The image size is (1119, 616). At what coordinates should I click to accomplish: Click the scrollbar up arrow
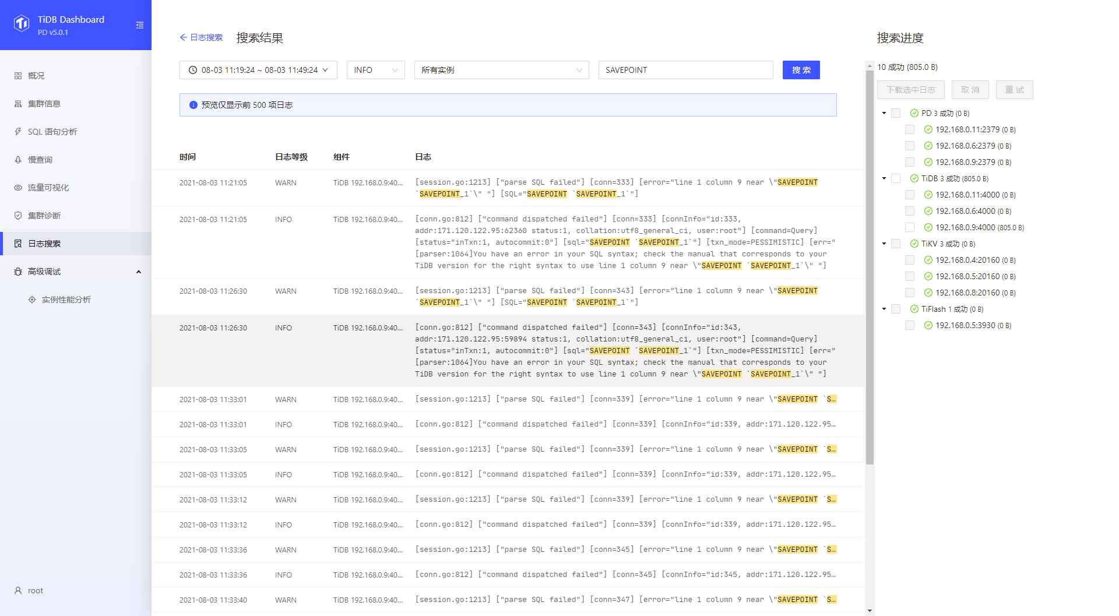click(870, 65)
